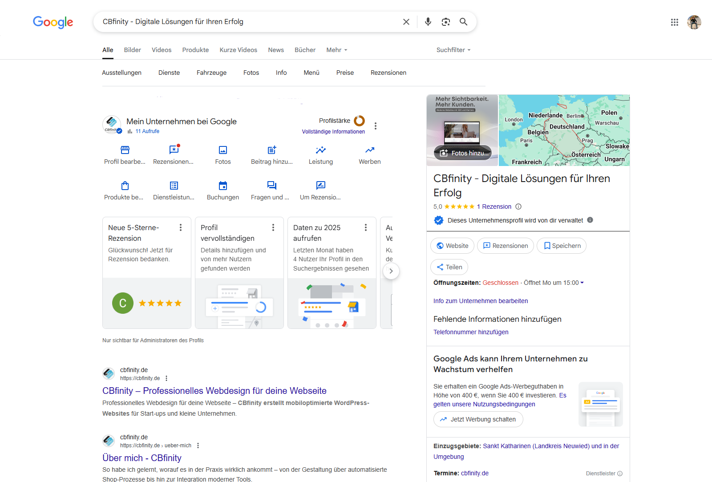Viewport: 712px width, 482px height.
Task: Open the '11 Aufrufe' link
Action: [147, 131]
